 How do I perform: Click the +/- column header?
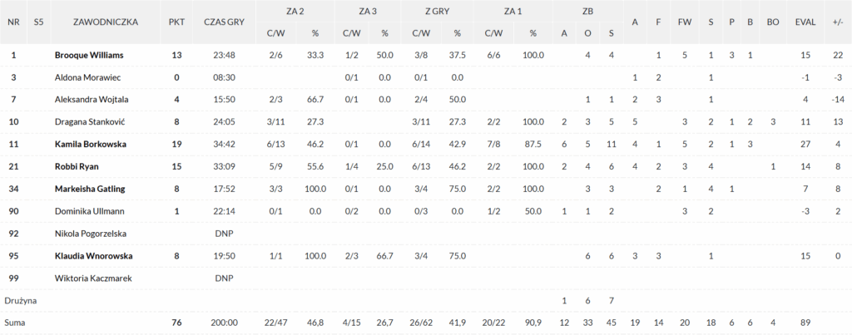pyautogui.click(x=837, y=22)
